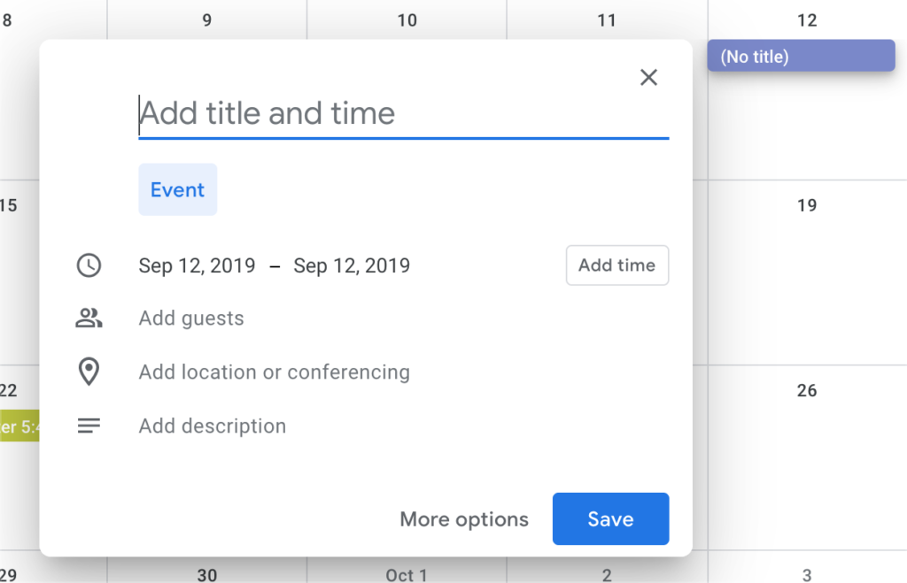
Task: Click Add guests to invite people
Action: click(190, 318)
